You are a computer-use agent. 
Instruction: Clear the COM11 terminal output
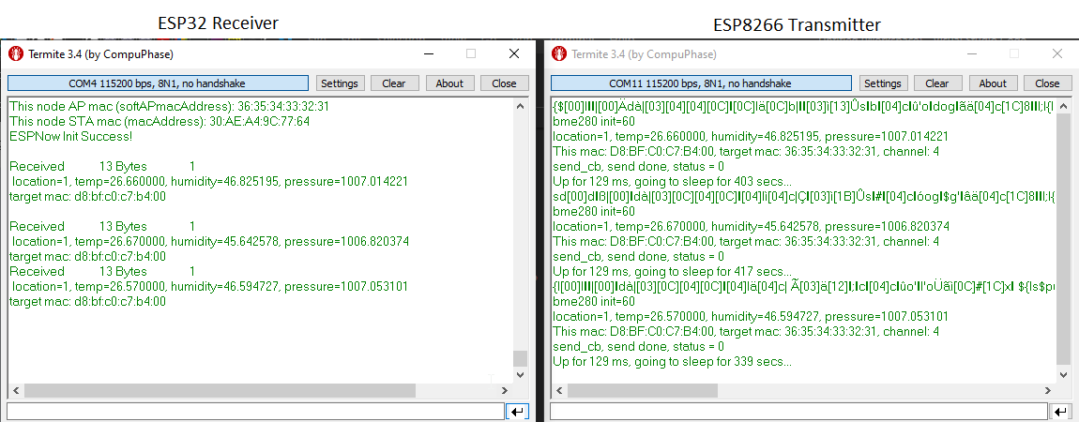937,83
